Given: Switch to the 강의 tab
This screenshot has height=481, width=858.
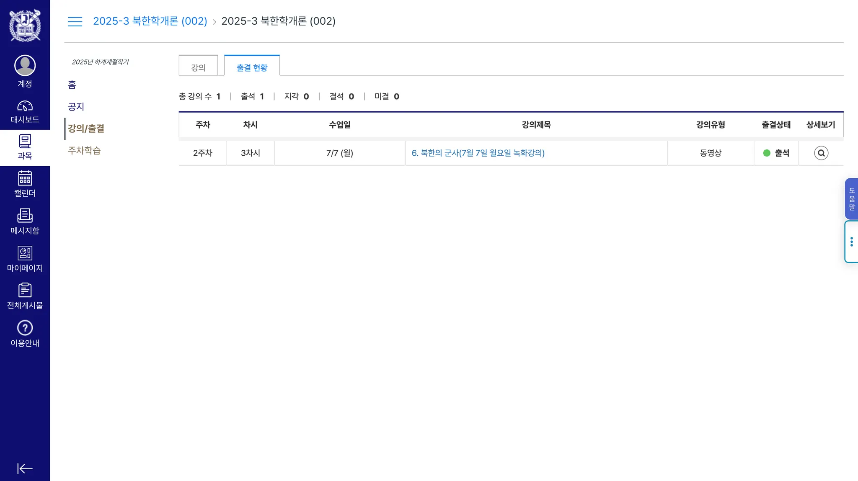Looking at the screenshot, I should click(x=198, y=67).
